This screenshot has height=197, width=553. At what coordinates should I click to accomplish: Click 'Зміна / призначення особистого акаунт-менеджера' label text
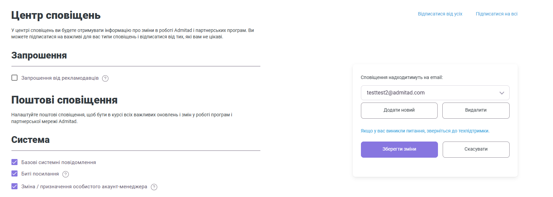pyautogui.click(x=84, y=187)
